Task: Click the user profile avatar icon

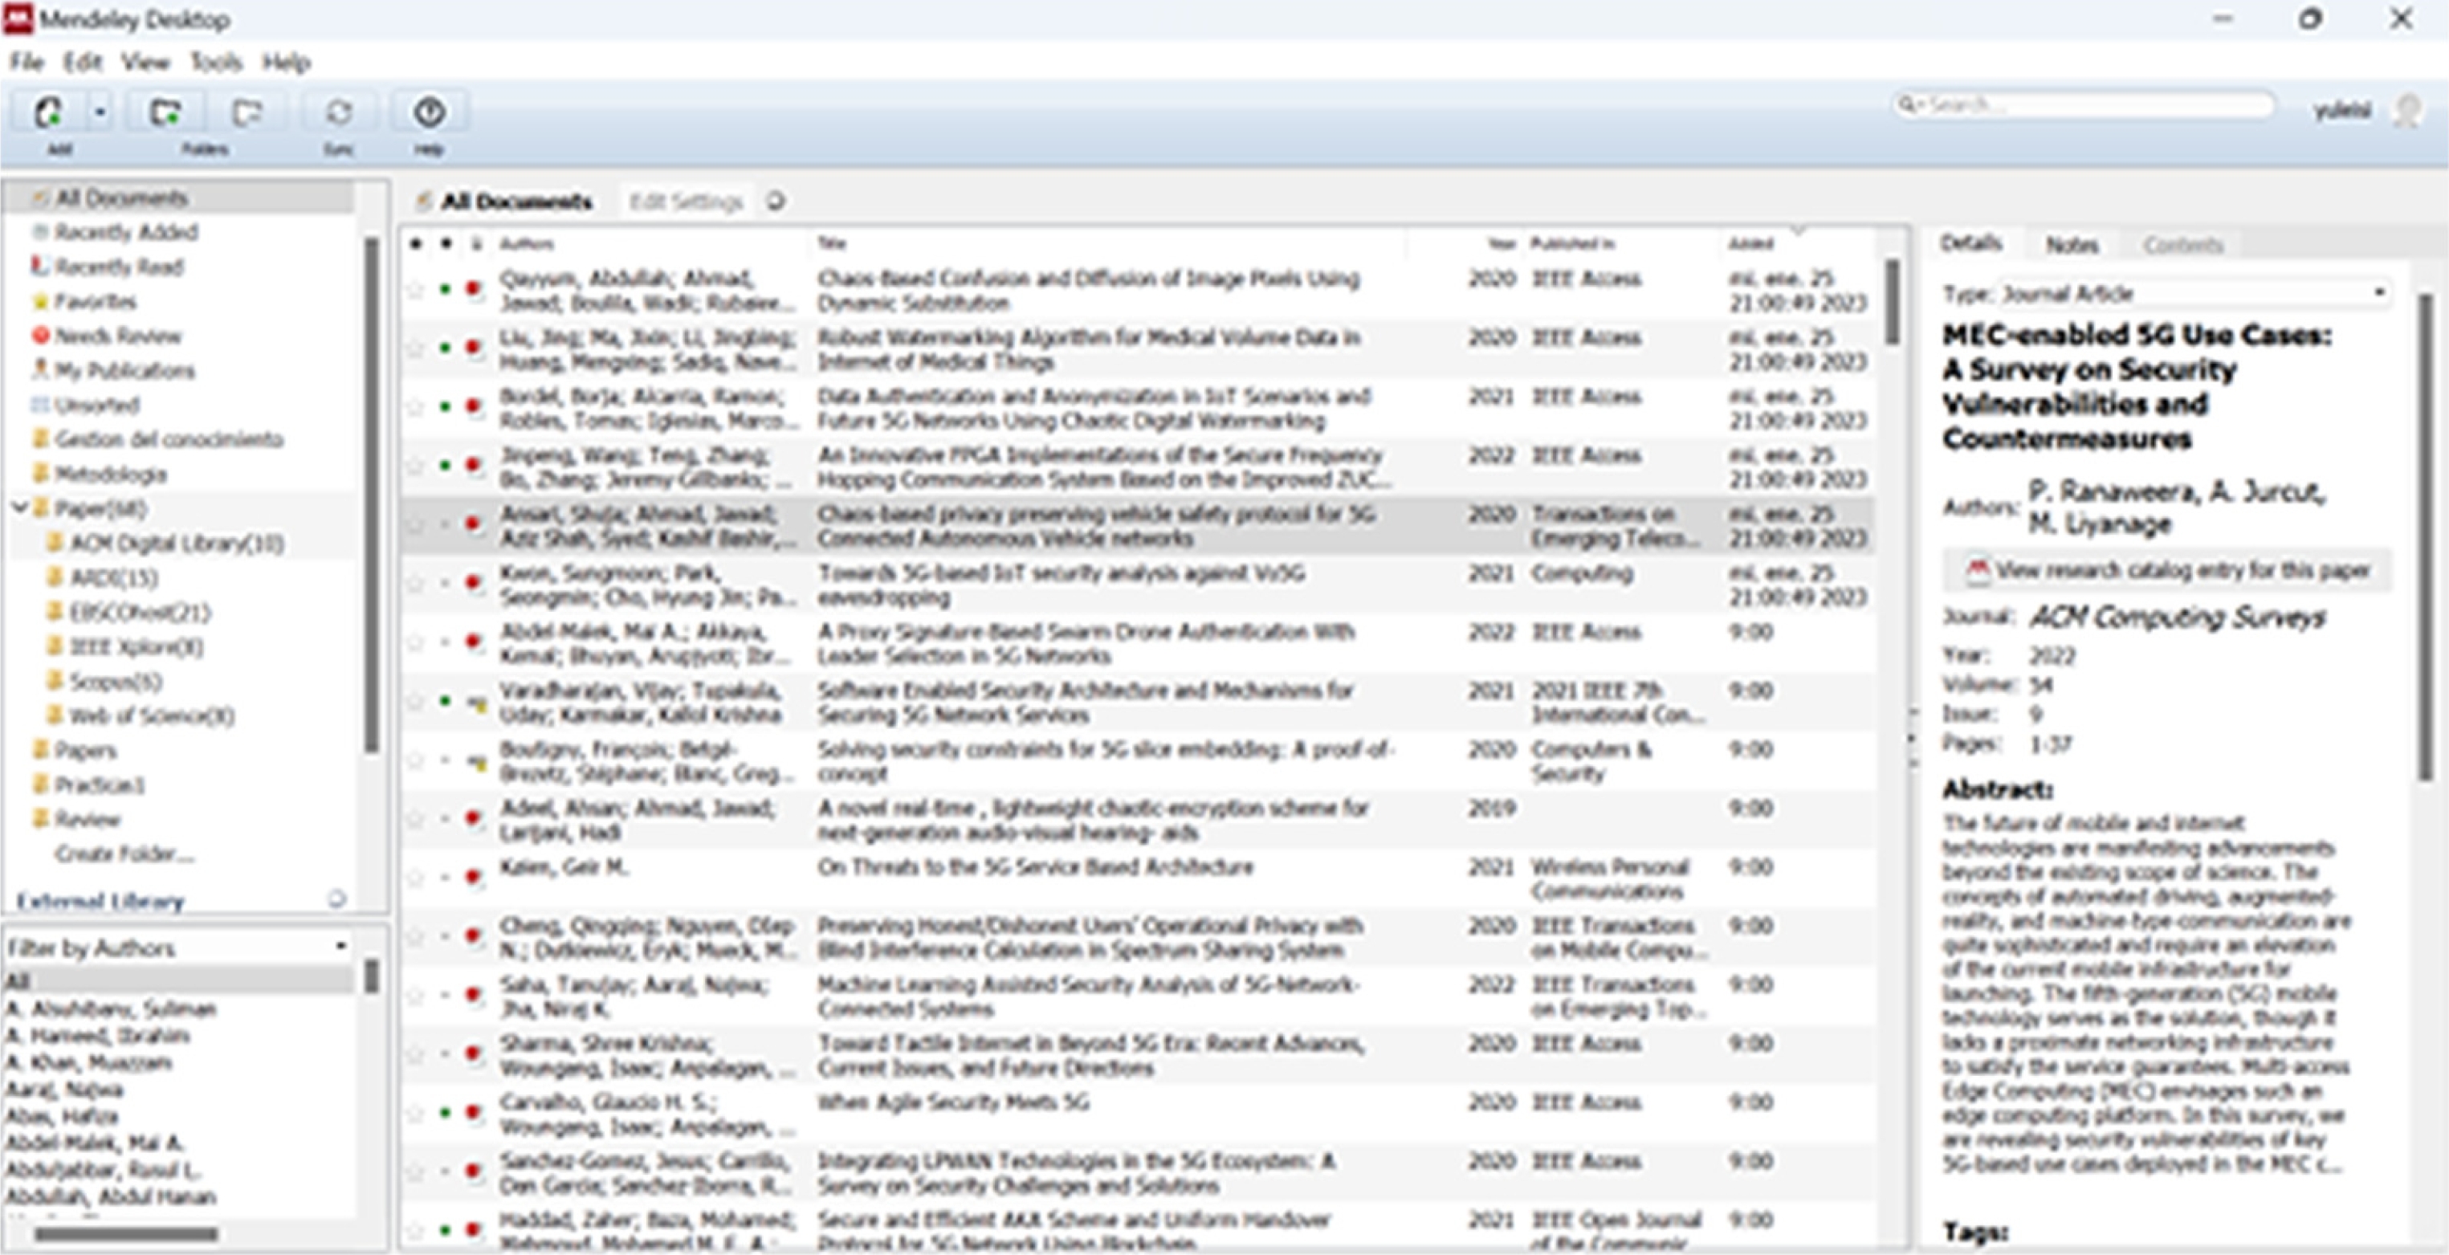Action: (2407, 110)
